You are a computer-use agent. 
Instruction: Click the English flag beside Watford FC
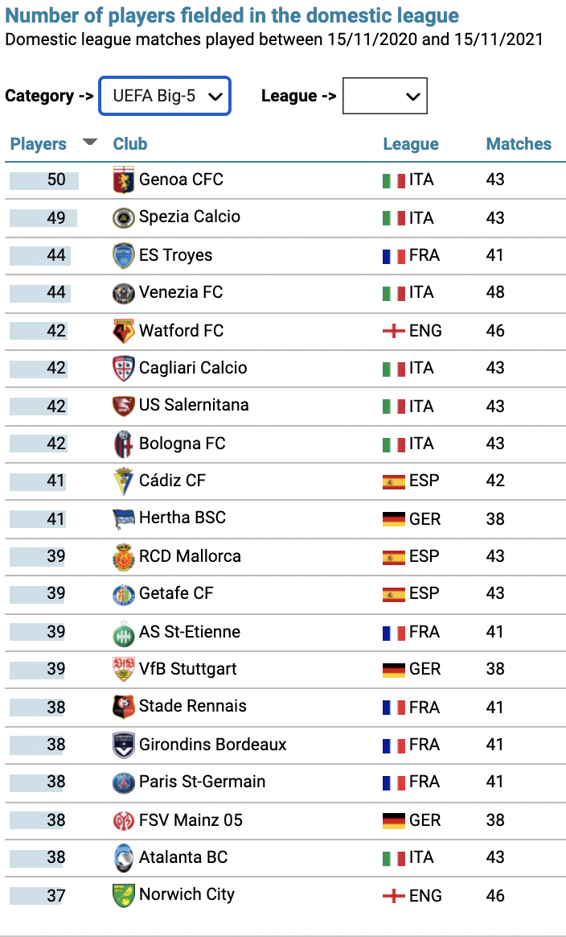click(x=394, y=331)
